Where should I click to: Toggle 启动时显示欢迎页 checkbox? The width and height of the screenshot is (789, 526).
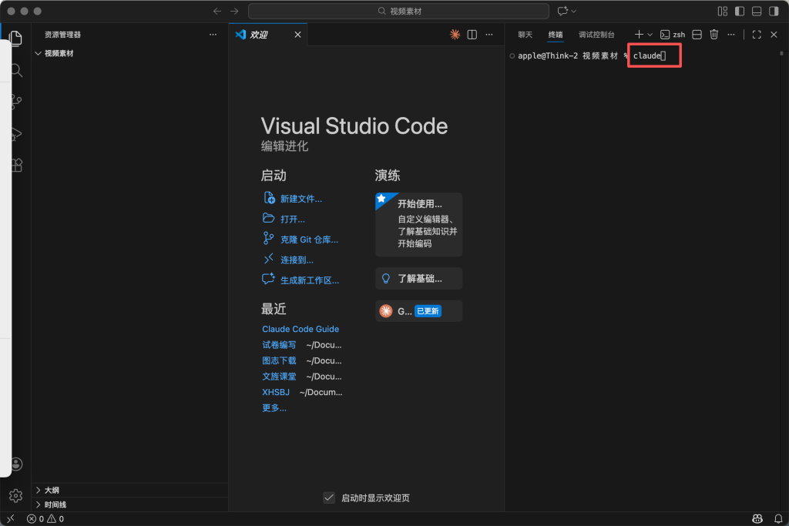click(x=329, y=498)
